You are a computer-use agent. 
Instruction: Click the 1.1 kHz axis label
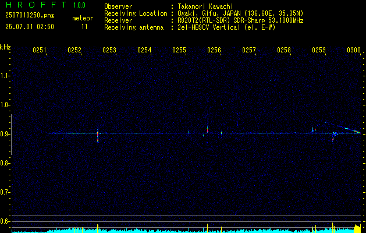[x=5, y=76]
